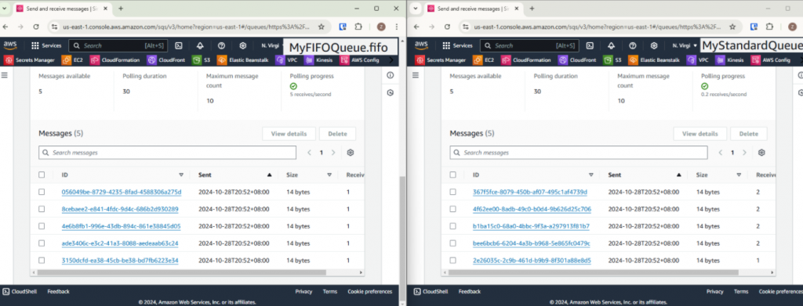The width and height of the screenshot is (803, 306).
Task: Expand the side navigation hamburger in right window
Action: [416, 75]
